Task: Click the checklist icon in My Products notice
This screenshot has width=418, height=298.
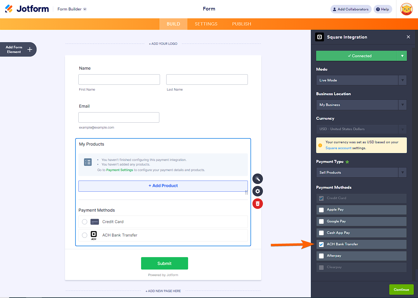Action: click(88, 162)
